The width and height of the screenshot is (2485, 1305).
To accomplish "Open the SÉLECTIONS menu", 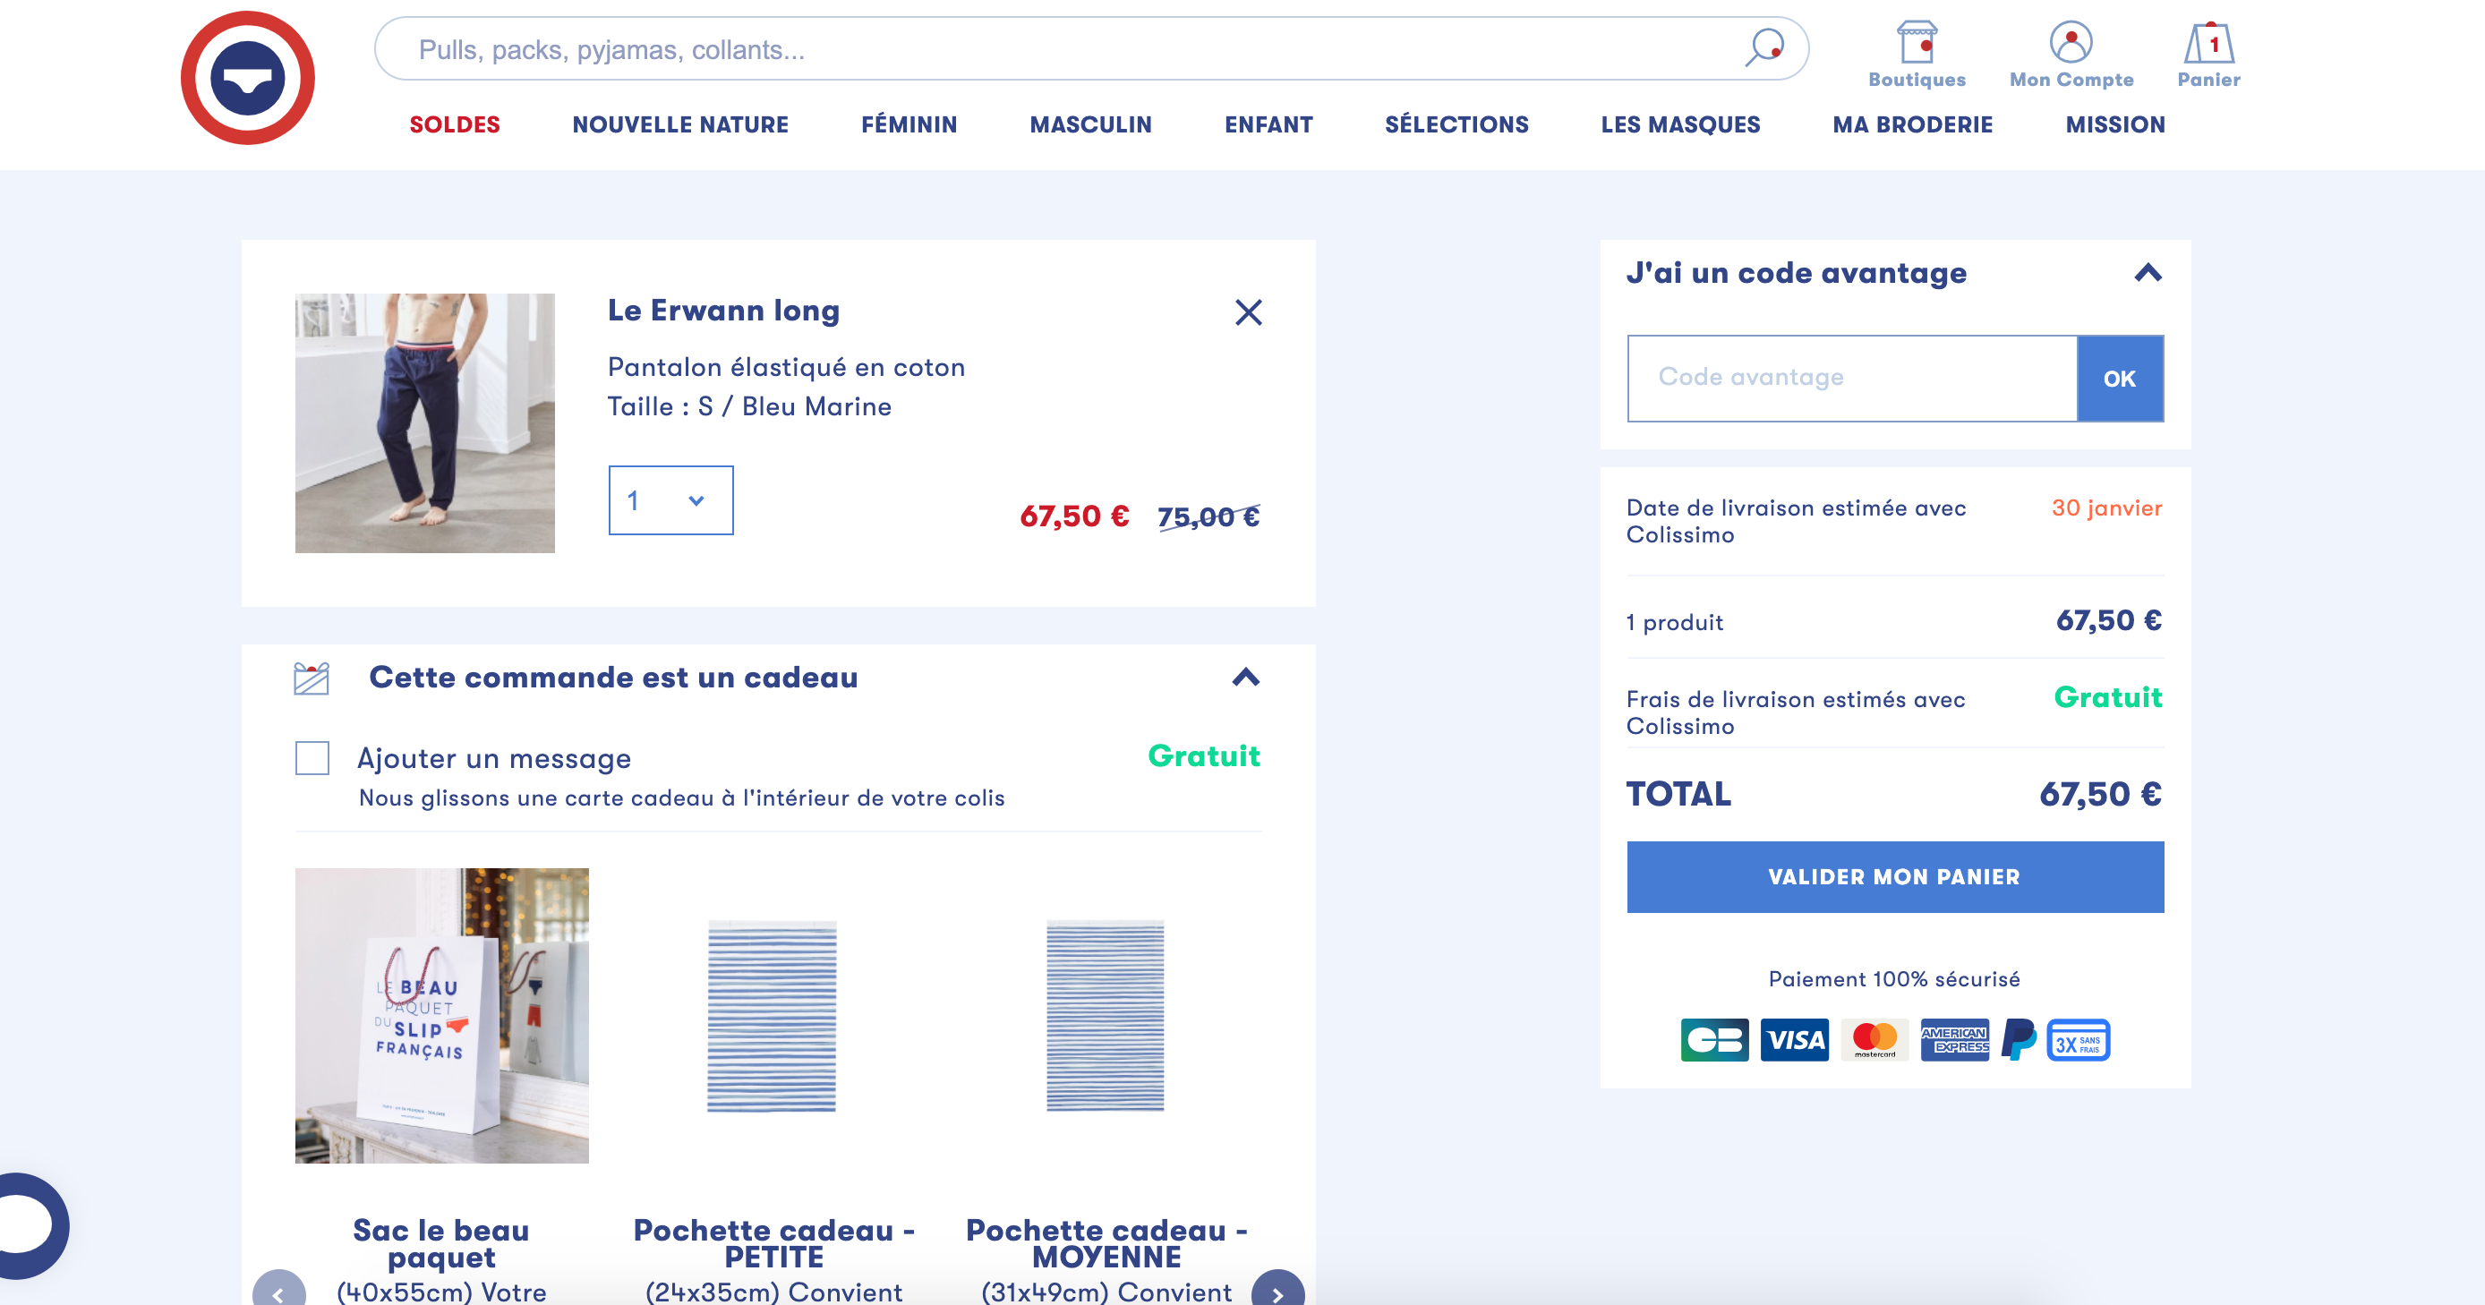I will coord(1456,124).
